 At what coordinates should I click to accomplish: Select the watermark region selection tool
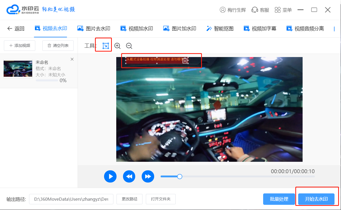click(x=105, y=46)
